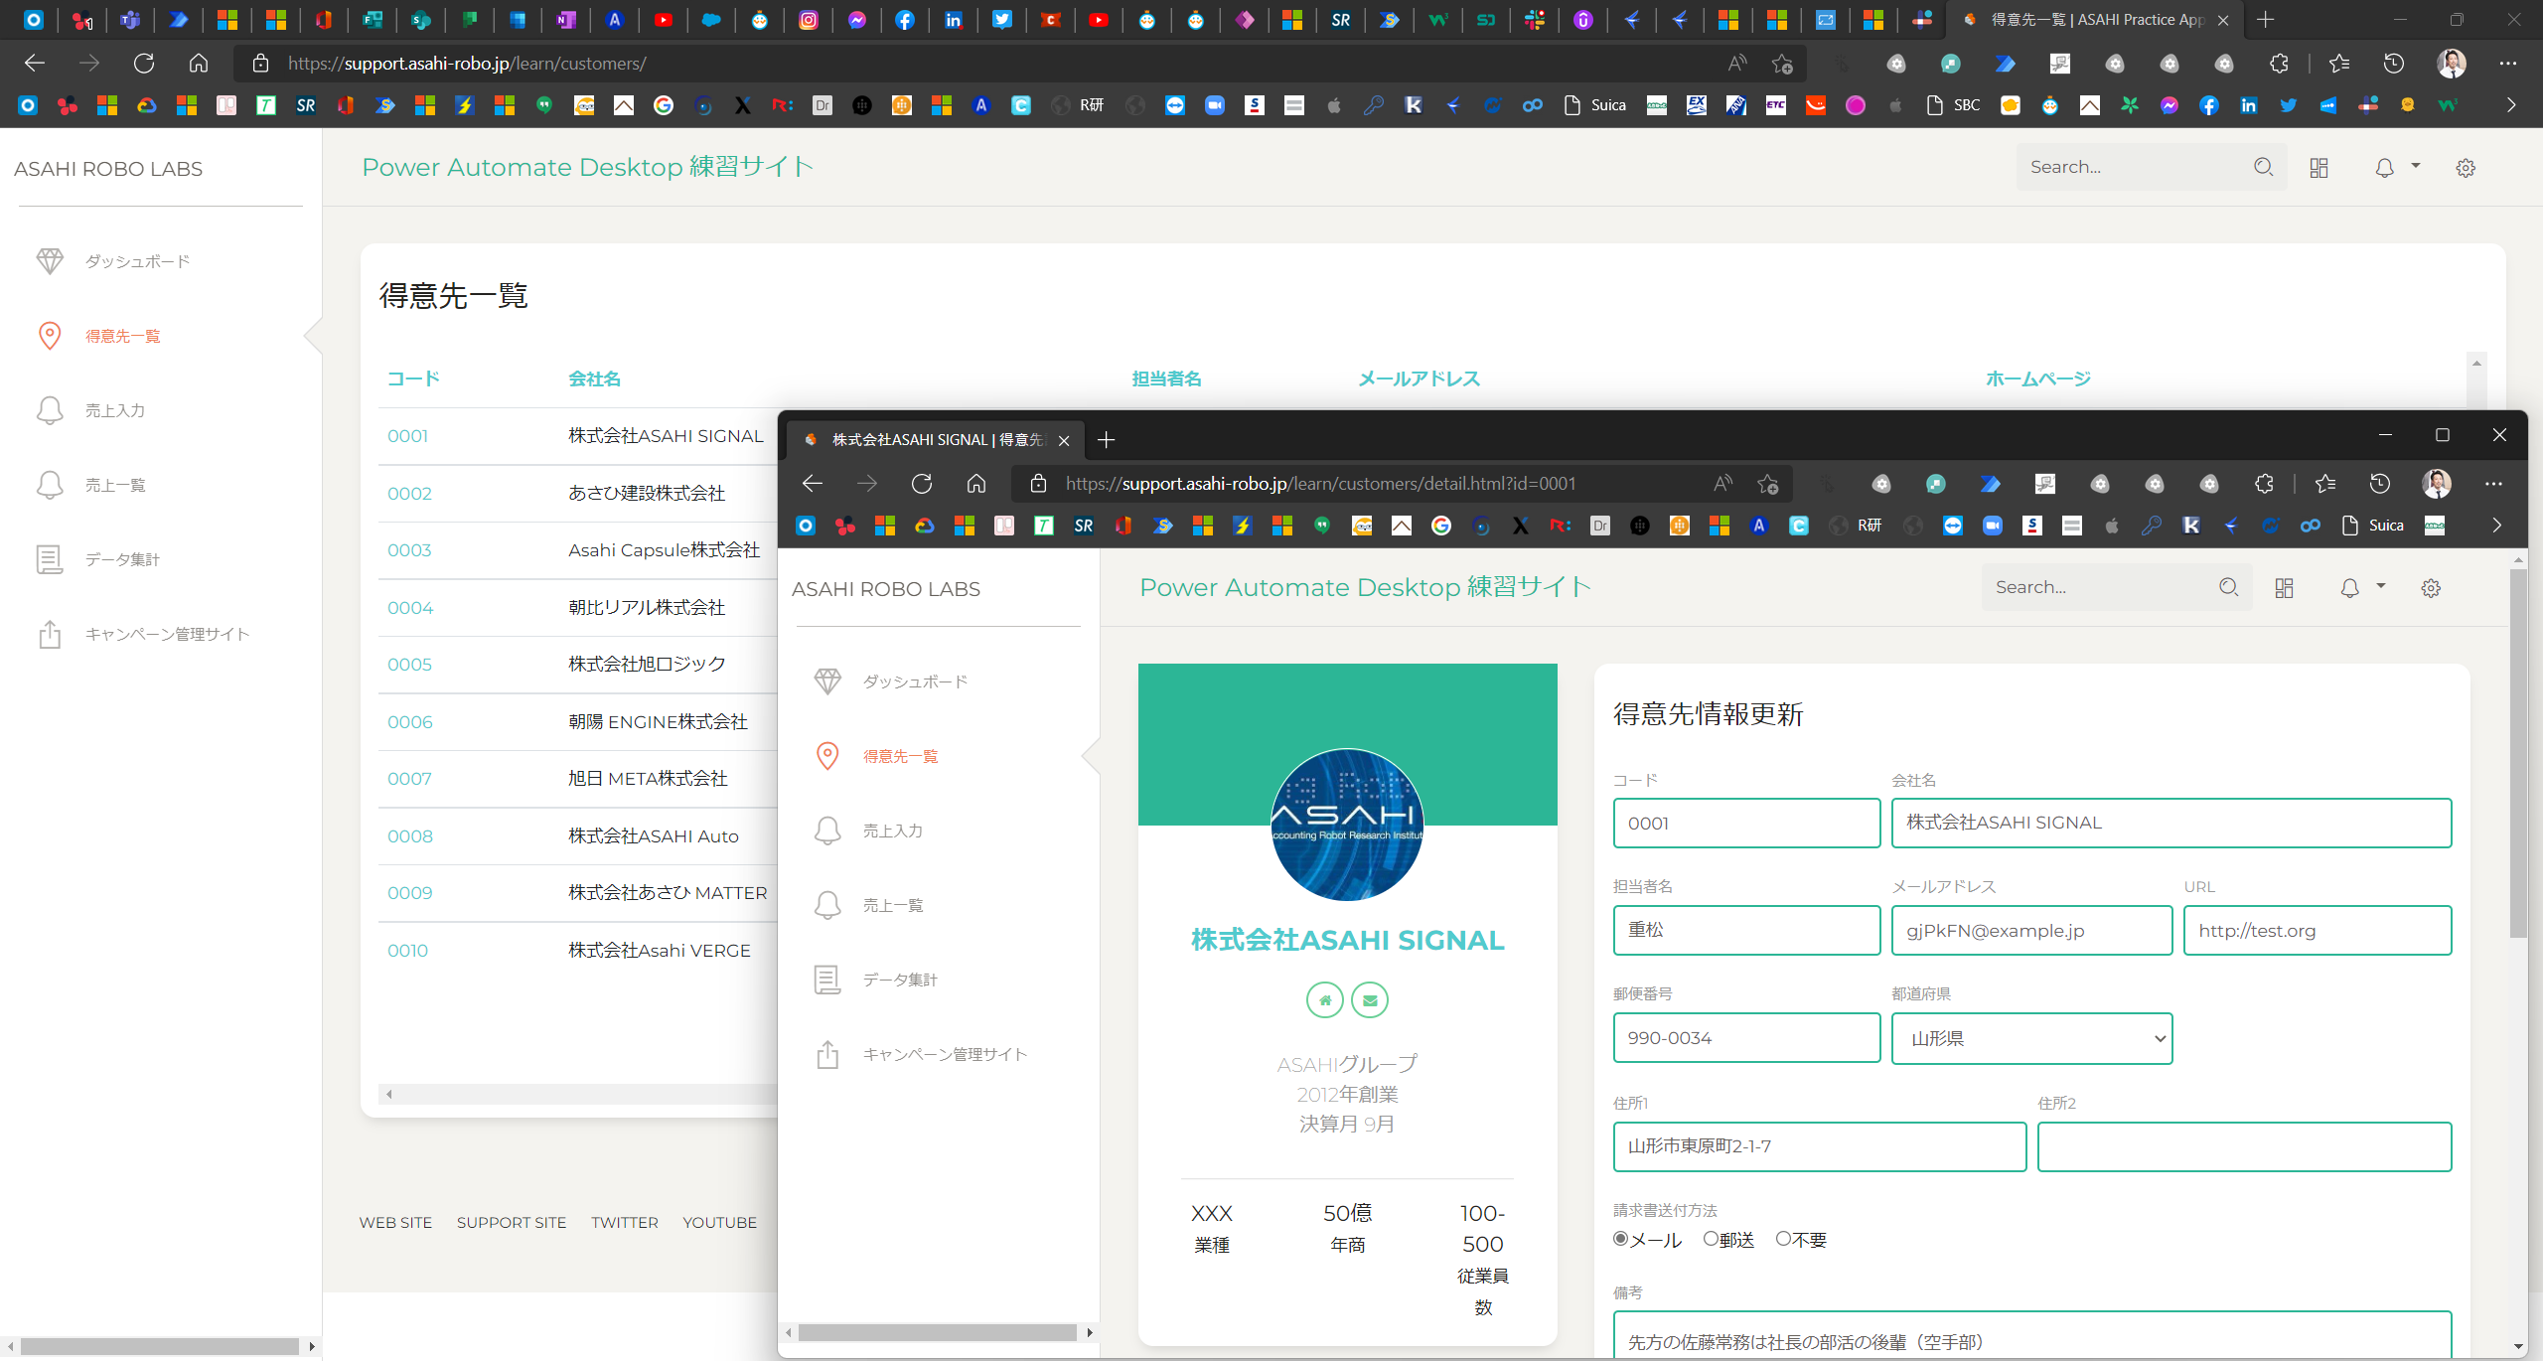Click the search magnifier in front window Search box
Image resolution: width=2543 pixels, height=1361 pixels.
[x=2228, y=587]
